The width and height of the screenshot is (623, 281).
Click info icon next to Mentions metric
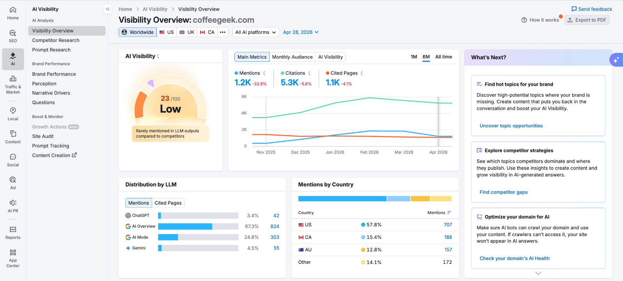[264, 73]
